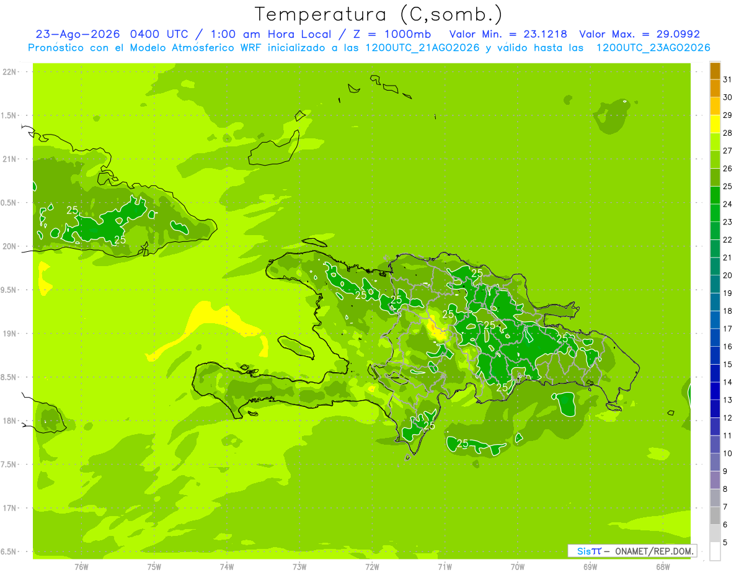Click the '21N' latitude axis label
This screenshot has height=575, width=744.
pyautogui.click(x=11, y=159)
